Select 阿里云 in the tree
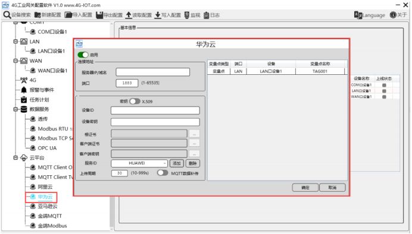The height and width of the screenshot is (234, 412). (x=45, y=186)
